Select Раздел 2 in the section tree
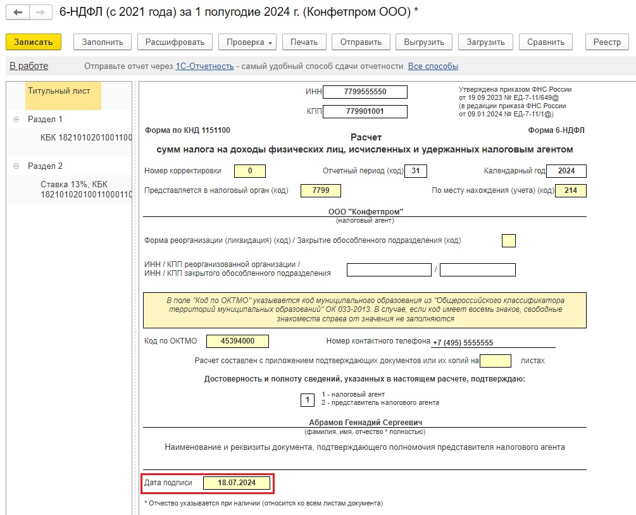 point(45,166)
